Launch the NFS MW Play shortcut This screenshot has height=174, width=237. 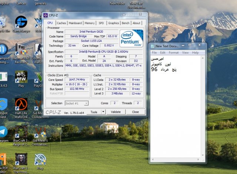tap(21, 77)
